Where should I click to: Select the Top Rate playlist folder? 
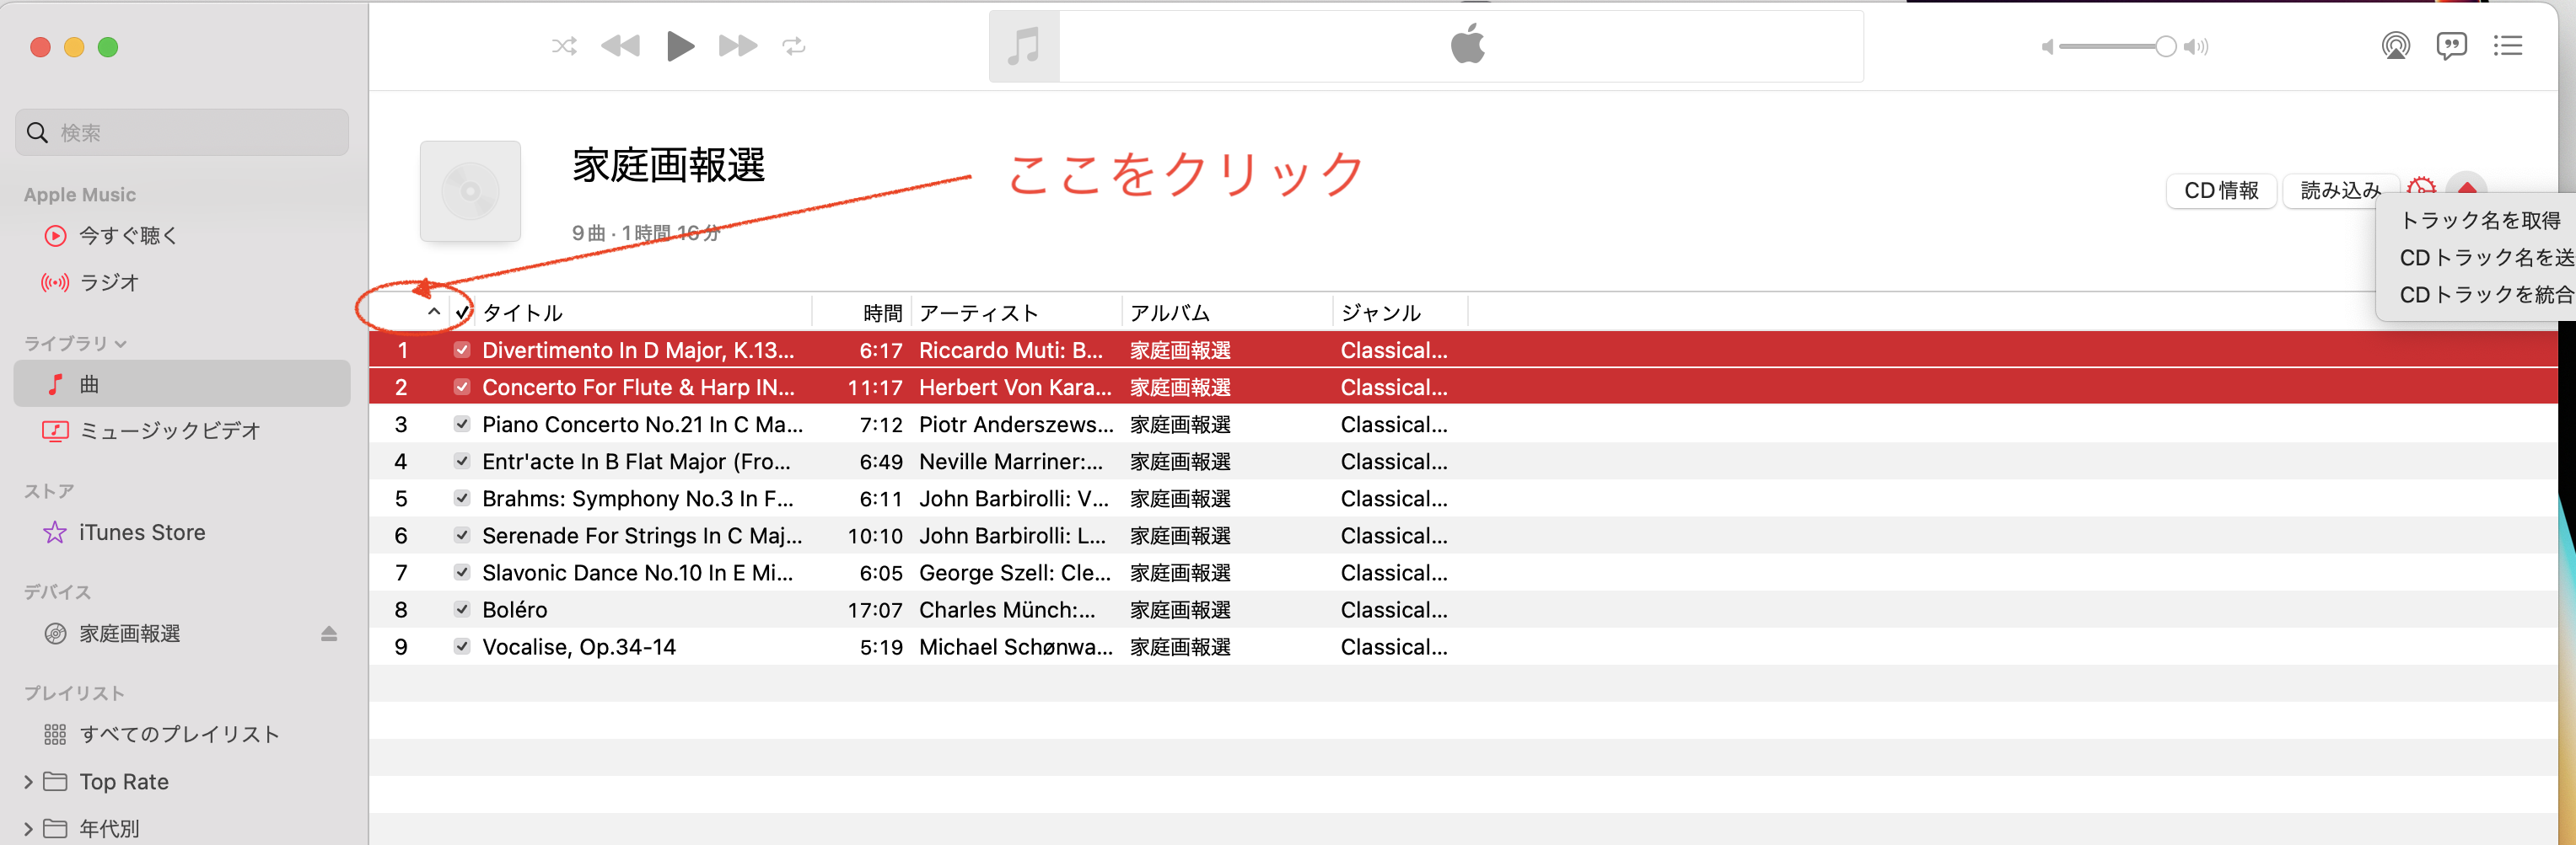coord(124,782)
